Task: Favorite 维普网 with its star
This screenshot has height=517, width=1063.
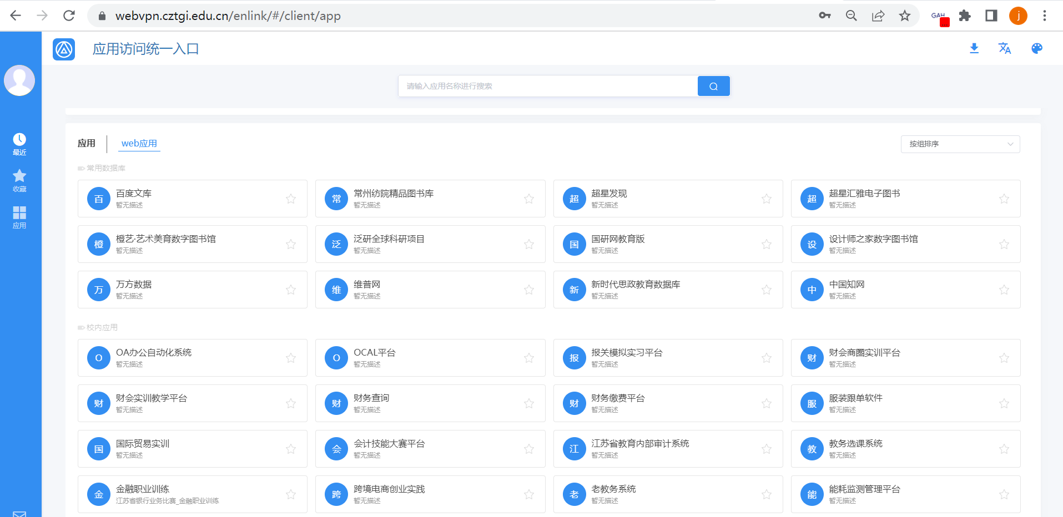Action: 529,290
